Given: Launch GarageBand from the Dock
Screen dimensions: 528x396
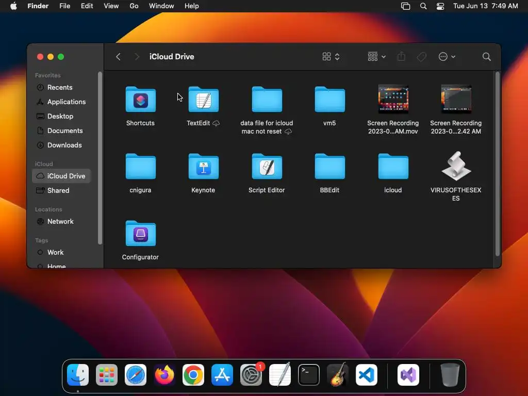Looking at the screenshot, I should click(x=337, y=375).
